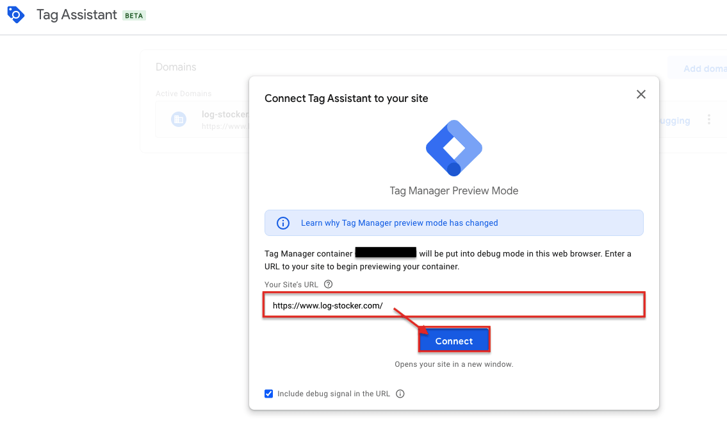
Task: Open 'Learn why Tag Manager preview mode has changed'
Action: tap(399, 223)
